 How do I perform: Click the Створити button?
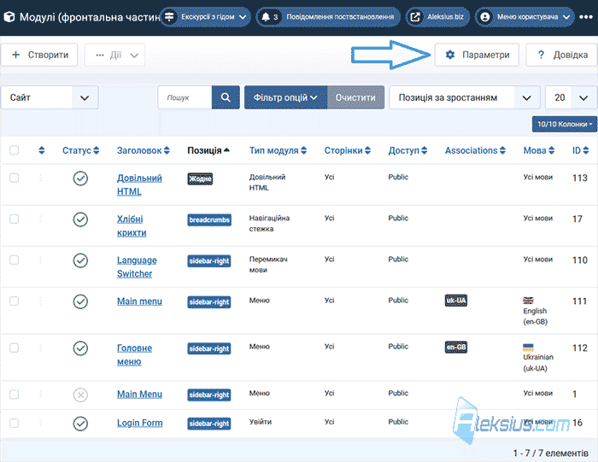(x=39, y=55)
